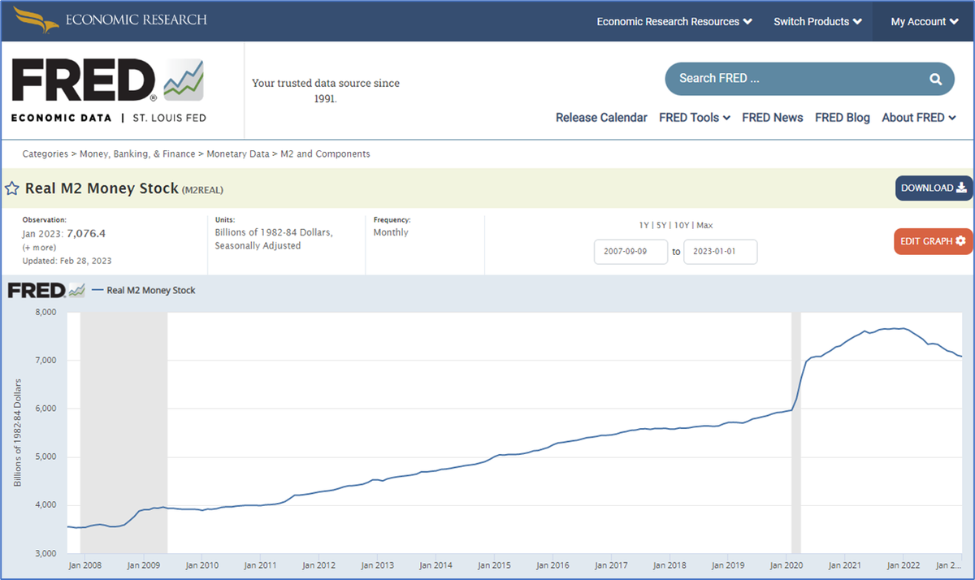Image resolution: width=975 pixels, height=580 pixels.
Task: Click the start date field 2007-09-09
Action: pos(630,252)
